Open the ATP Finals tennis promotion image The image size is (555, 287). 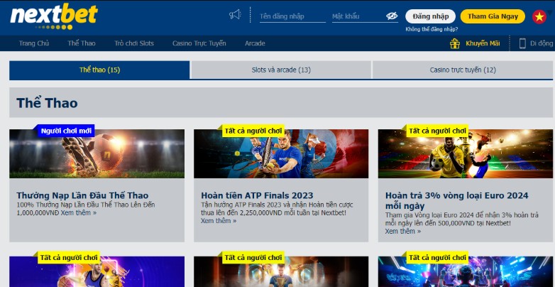point(281,153)
